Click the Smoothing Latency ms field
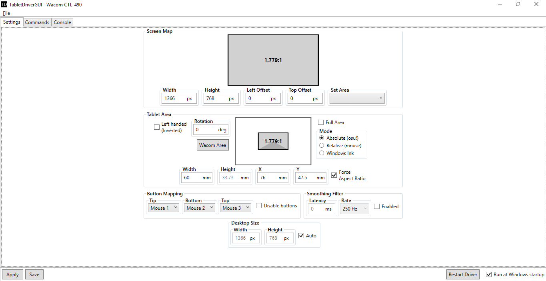Screen dimensions: 546x281 click(321, 209)
